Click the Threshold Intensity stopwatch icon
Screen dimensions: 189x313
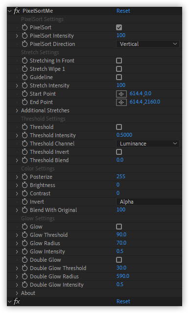24,135
